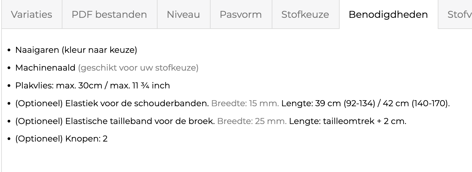Click the gray note "geschikt voor uw stofkeuze"

(x=138, y=68)
